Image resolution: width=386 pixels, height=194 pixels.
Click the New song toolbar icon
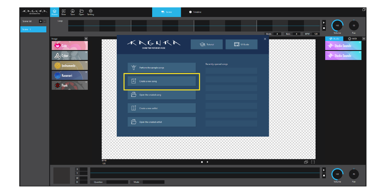(x=63, y=12)
